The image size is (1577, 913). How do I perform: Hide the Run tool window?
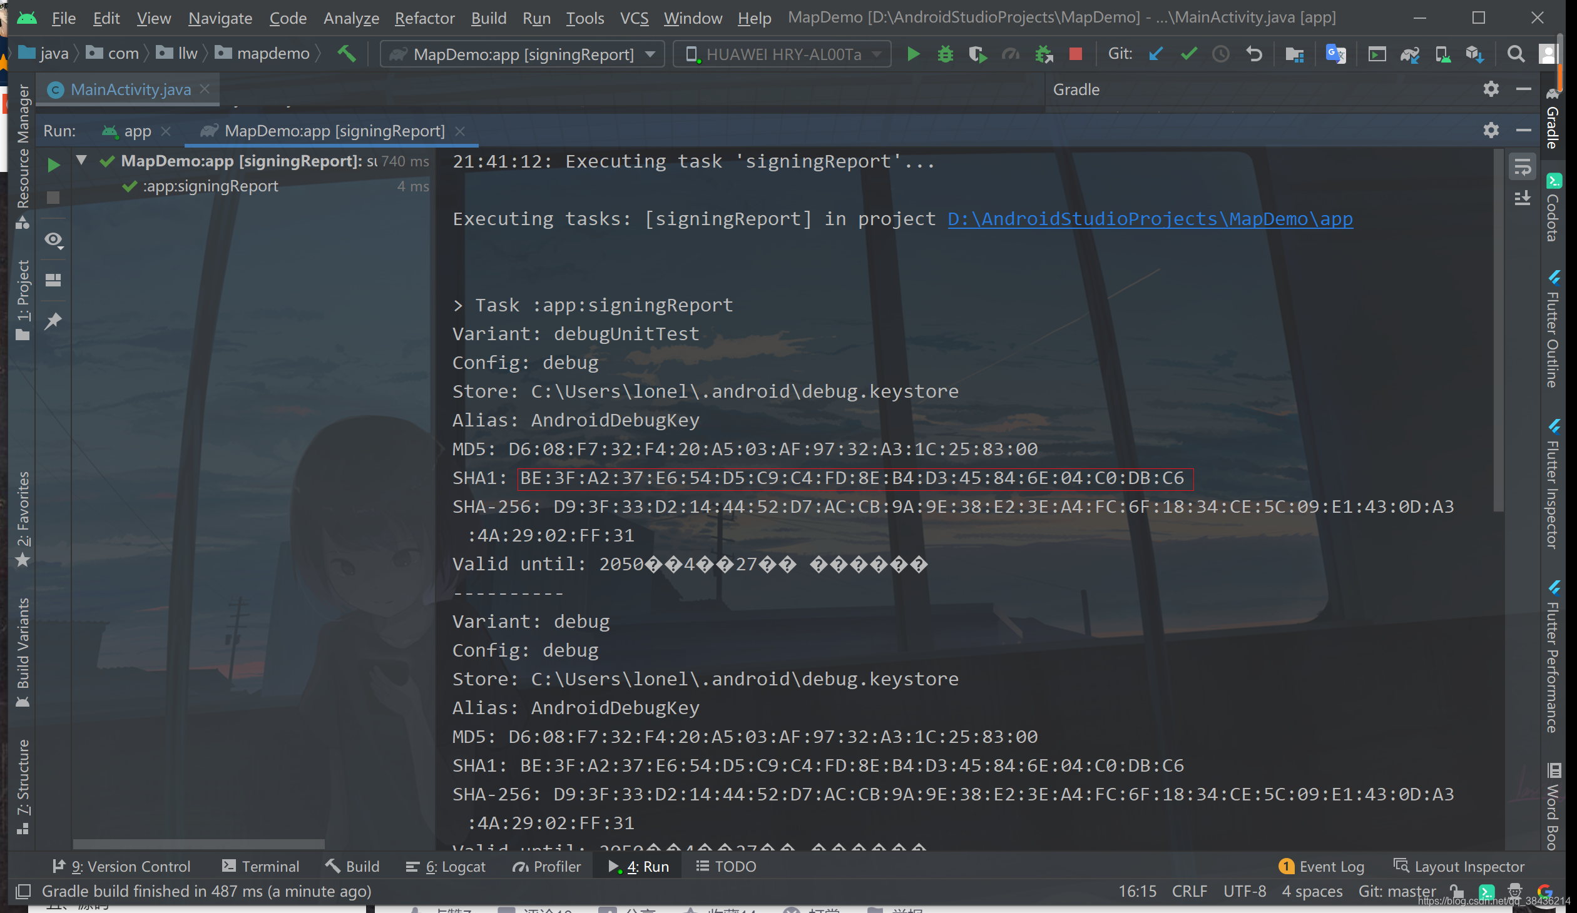1523,131
